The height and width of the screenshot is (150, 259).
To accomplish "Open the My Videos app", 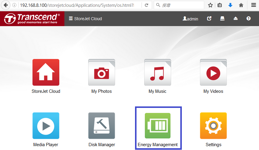I will (213, 72).
